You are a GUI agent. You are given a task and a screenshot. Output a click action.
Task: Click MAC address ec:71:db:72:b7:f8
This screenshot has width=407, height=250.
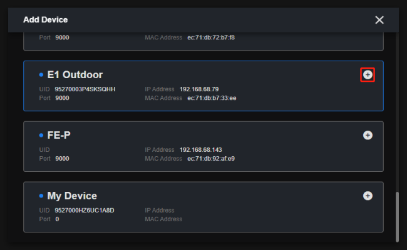click(x=211, y=37)
